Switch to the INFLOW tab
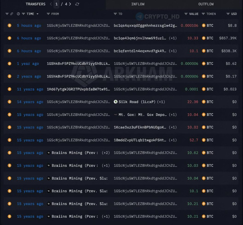Viewport: 243px width, 225px height. (138, 4)
